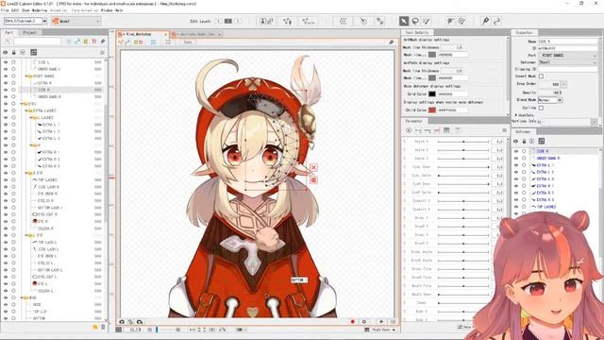Toggle the Culling checkbox in Inspector

coord(541,108)
